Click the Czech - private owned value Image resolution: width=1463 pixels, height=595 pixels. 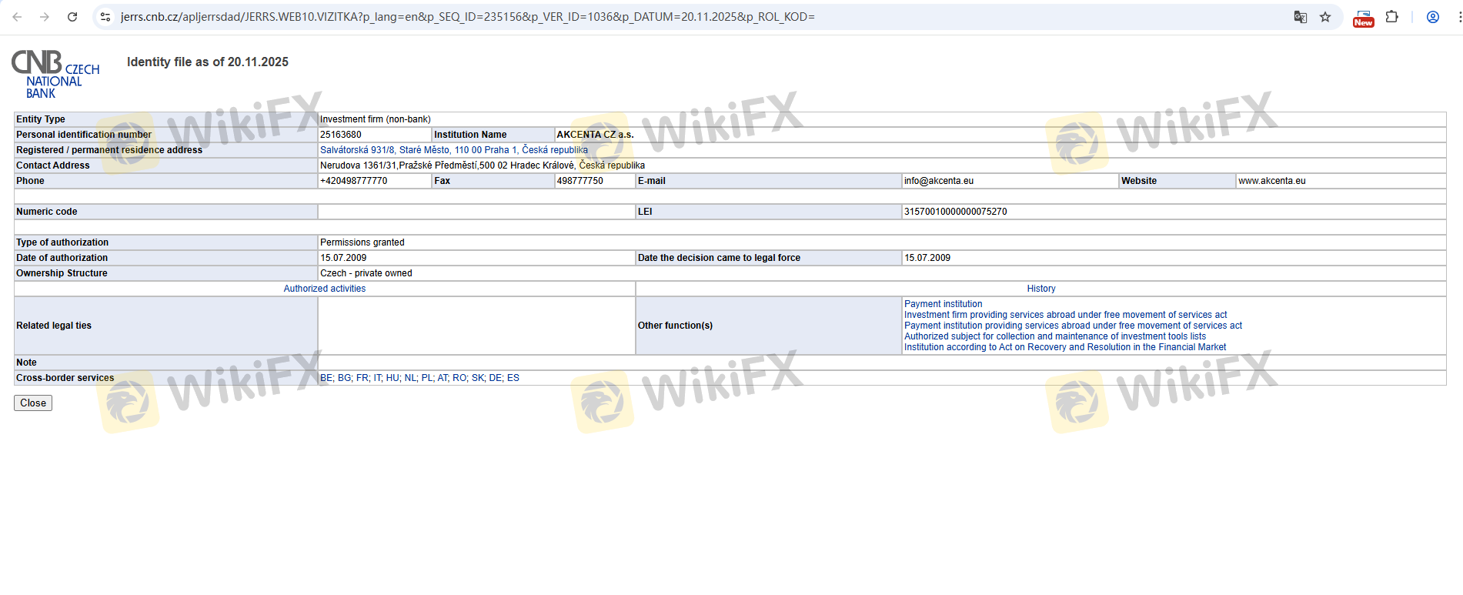[x=366, y=273]
